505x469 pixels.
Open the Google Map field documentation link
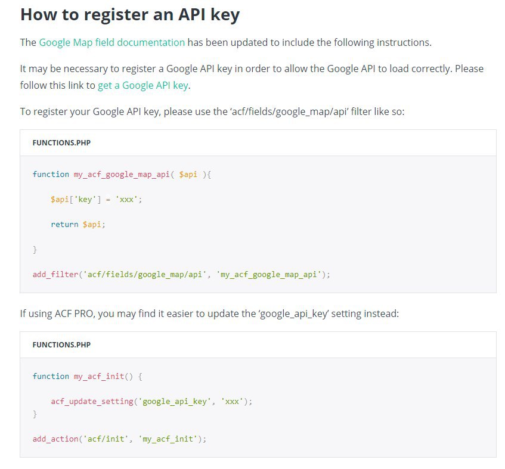pyautogui.click(x=111, y=42)
